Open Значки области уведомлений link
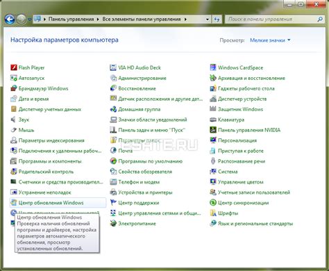This screenshot has width=329, height=271. pos(153,120)
